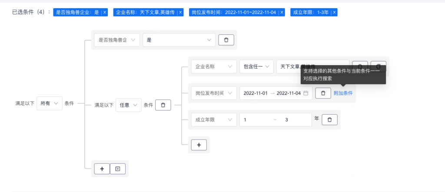Add a new nested condition group
445x192 pixels.
(x=117, y=169)
